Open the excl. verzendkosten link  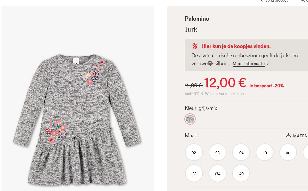coord(227,94)
